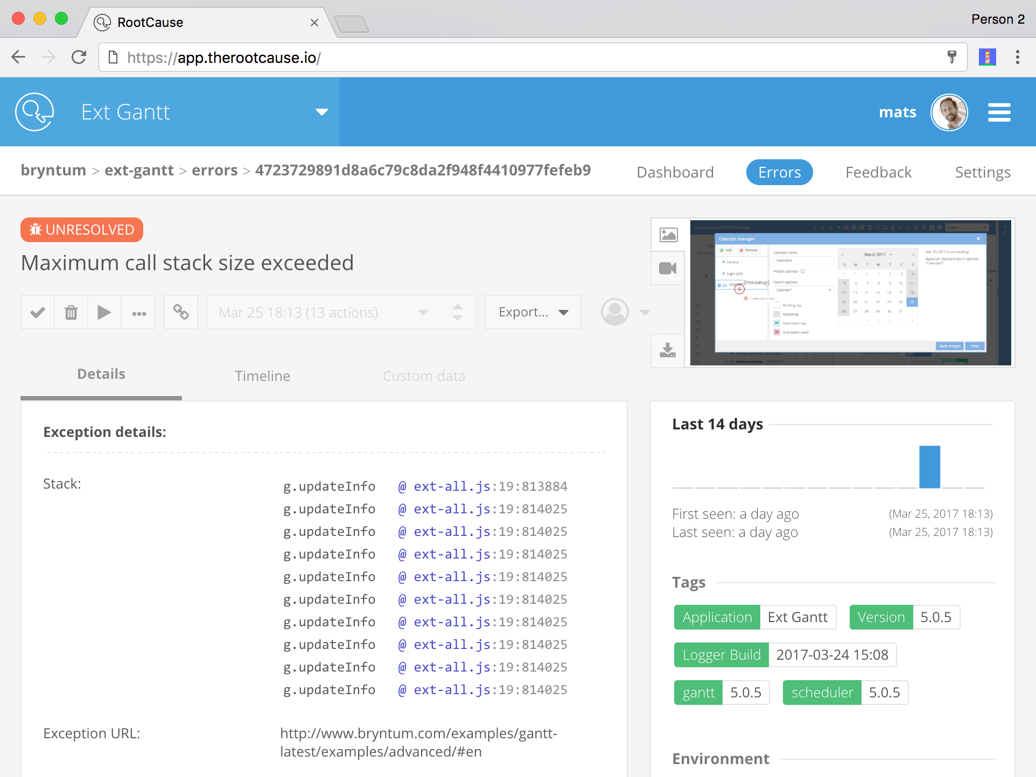The image size is (1036, 777).
Task: Toggle the Details tab view
Action: click(x=101, y=375)
